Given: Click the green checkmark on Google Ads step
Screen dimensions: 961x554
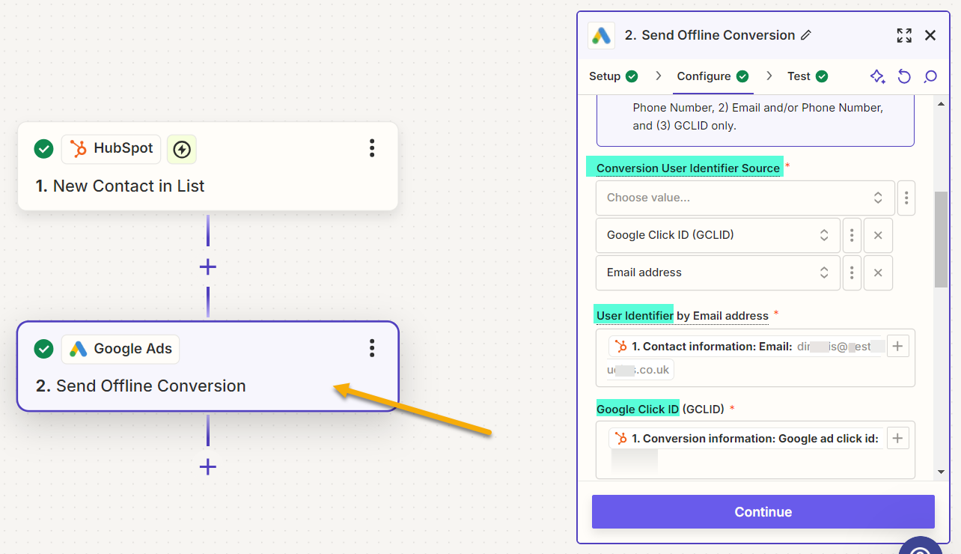Looking at the screenshot, I should click(44, 349).
